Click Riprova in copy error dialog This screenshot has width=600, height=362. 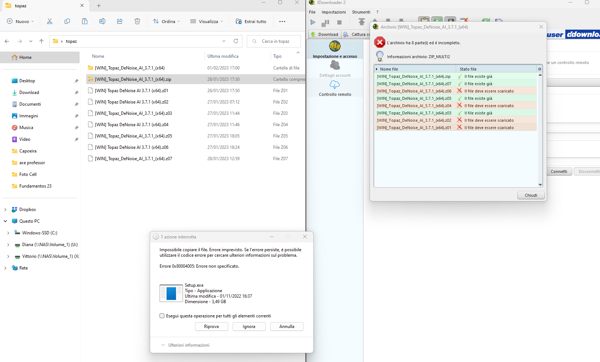pyautogui.click(x=211, y=327)
